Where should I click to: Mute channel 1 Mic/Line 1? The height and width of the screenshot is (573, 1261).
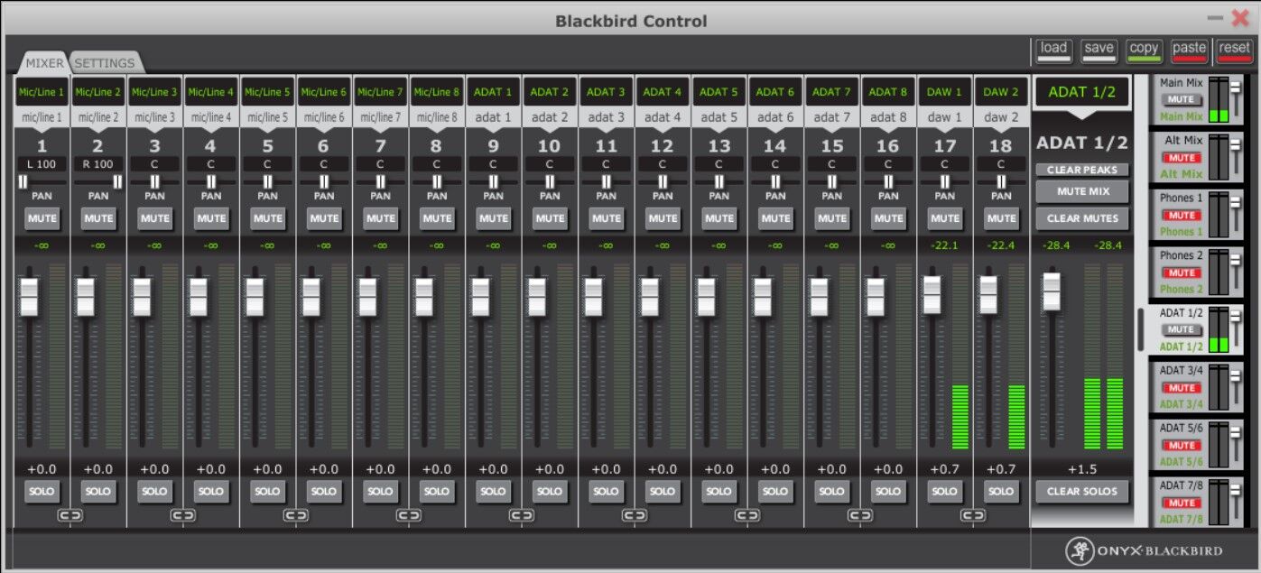point(42,218)
